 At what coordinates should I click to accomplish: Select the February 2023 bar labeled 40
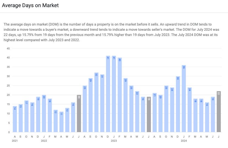tap(120, 95)
